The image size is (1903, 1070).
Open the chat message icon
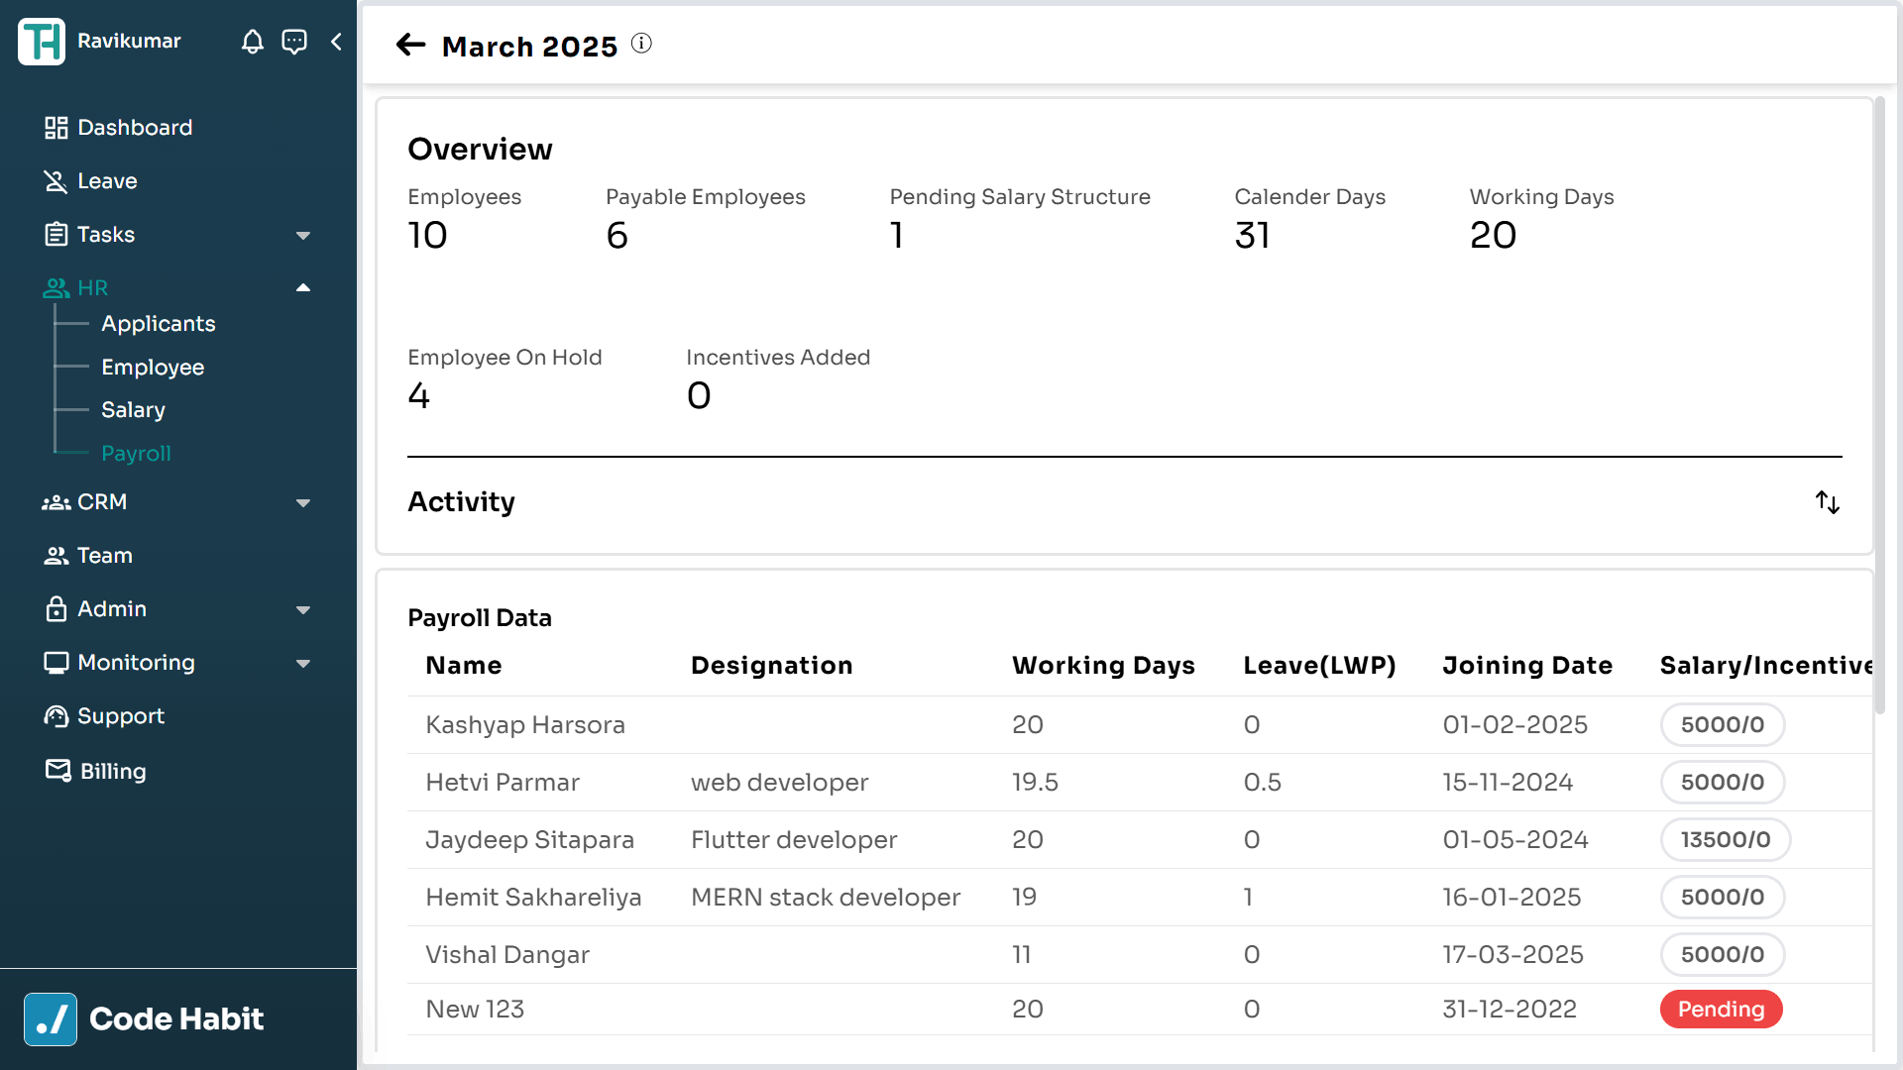[294, 42]
